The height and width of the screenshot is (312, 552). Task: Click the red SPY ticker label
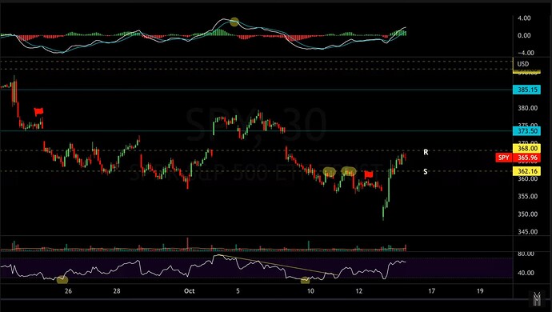click(504, 158)
